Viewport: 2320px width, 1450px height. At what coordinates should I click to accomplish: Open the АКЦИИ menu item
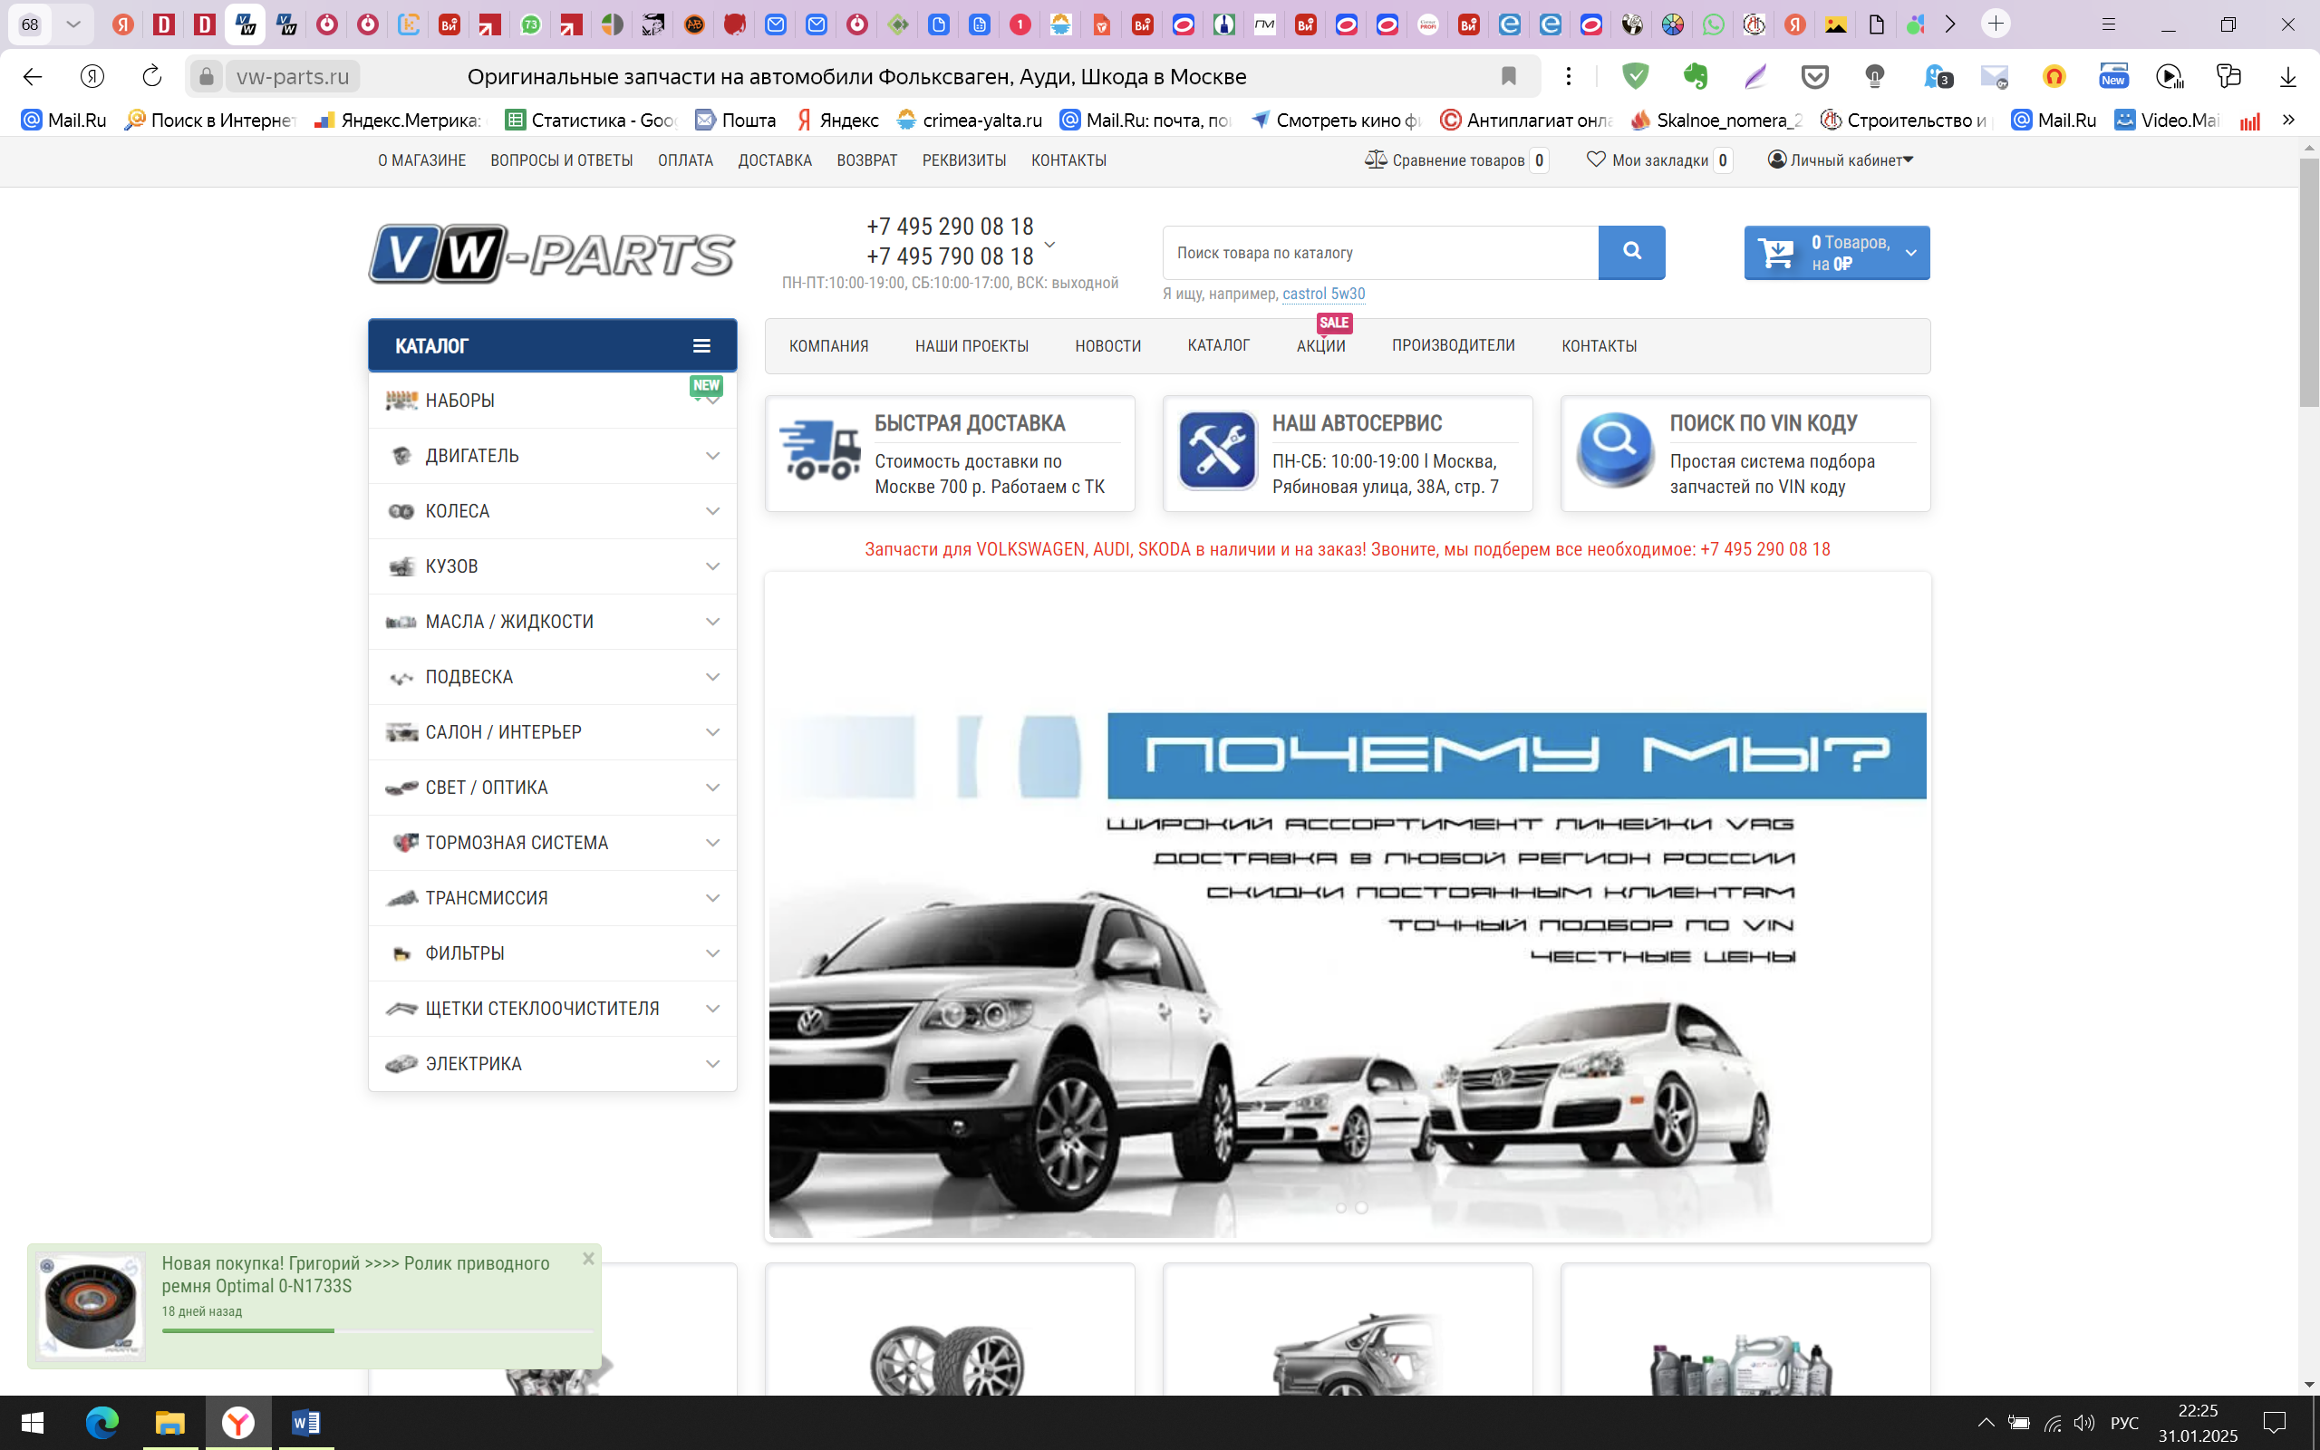click(1320, 346)
